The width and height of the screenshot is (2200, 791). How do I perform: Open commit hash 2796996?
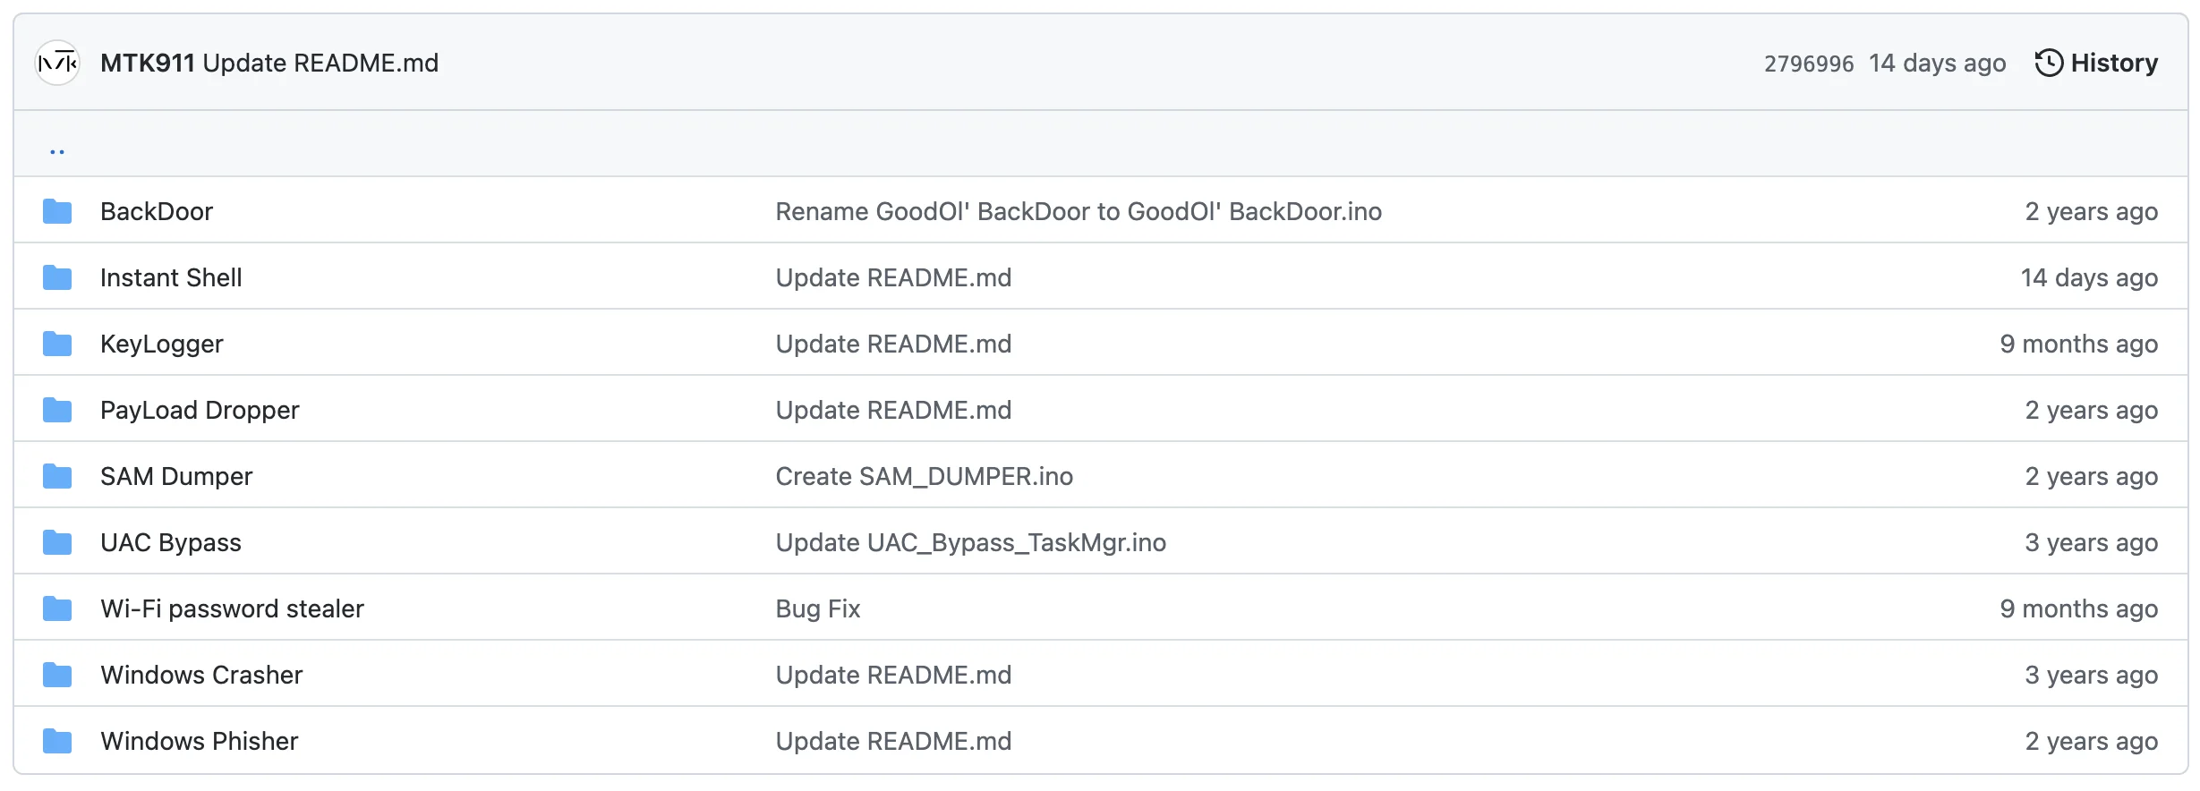point(1809,64)
